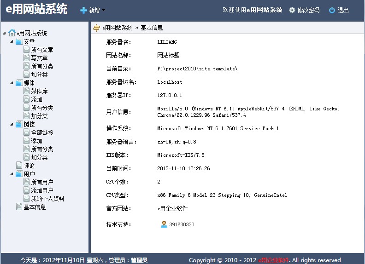
Task: Click document icon beside 所有文章
Action: pyautogui.click(x=27, y=50)
